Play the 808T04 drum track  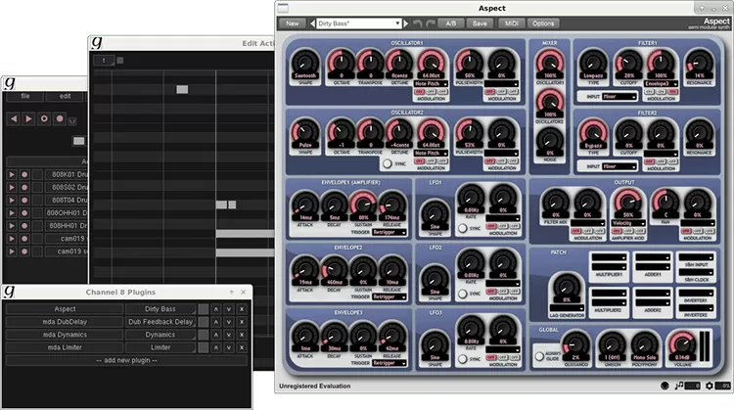[x=12, y=201]
